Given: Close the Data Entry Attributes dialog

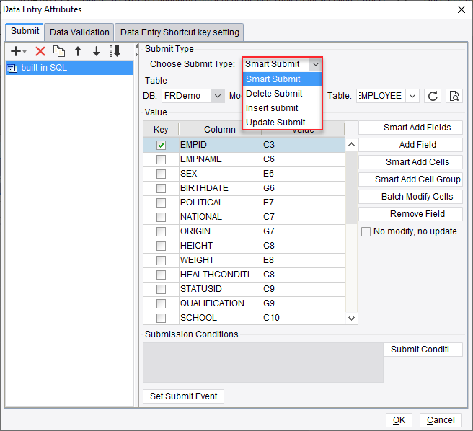Looking at the screenshot, I should [x=461, y=9].
